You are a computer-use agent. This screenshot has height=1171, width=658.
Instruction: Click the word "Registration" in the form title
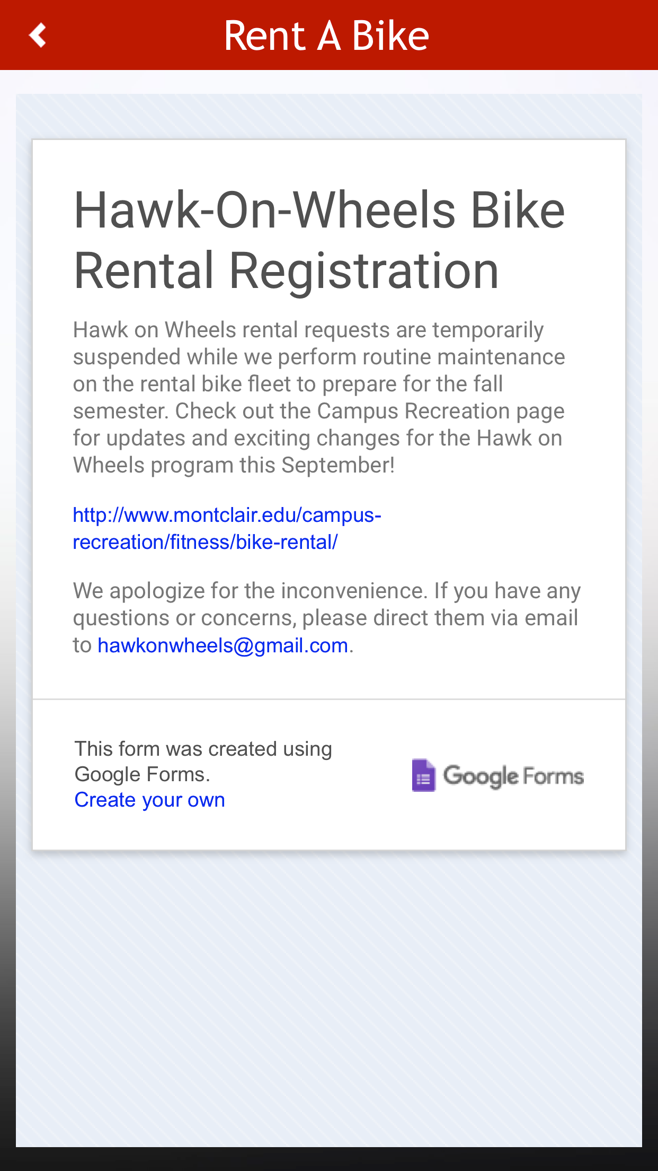[363, 271]
